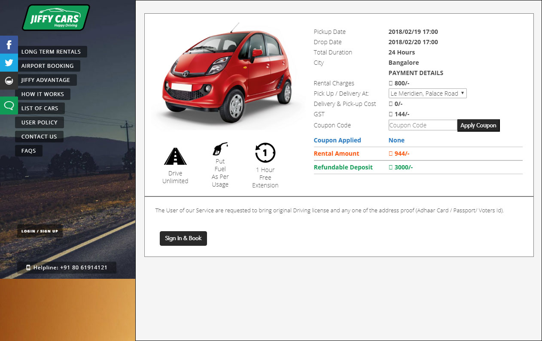Viewport: 542px width, 341px height.
Task: Select How It Works menu item
Action: [x=43, y=94]
